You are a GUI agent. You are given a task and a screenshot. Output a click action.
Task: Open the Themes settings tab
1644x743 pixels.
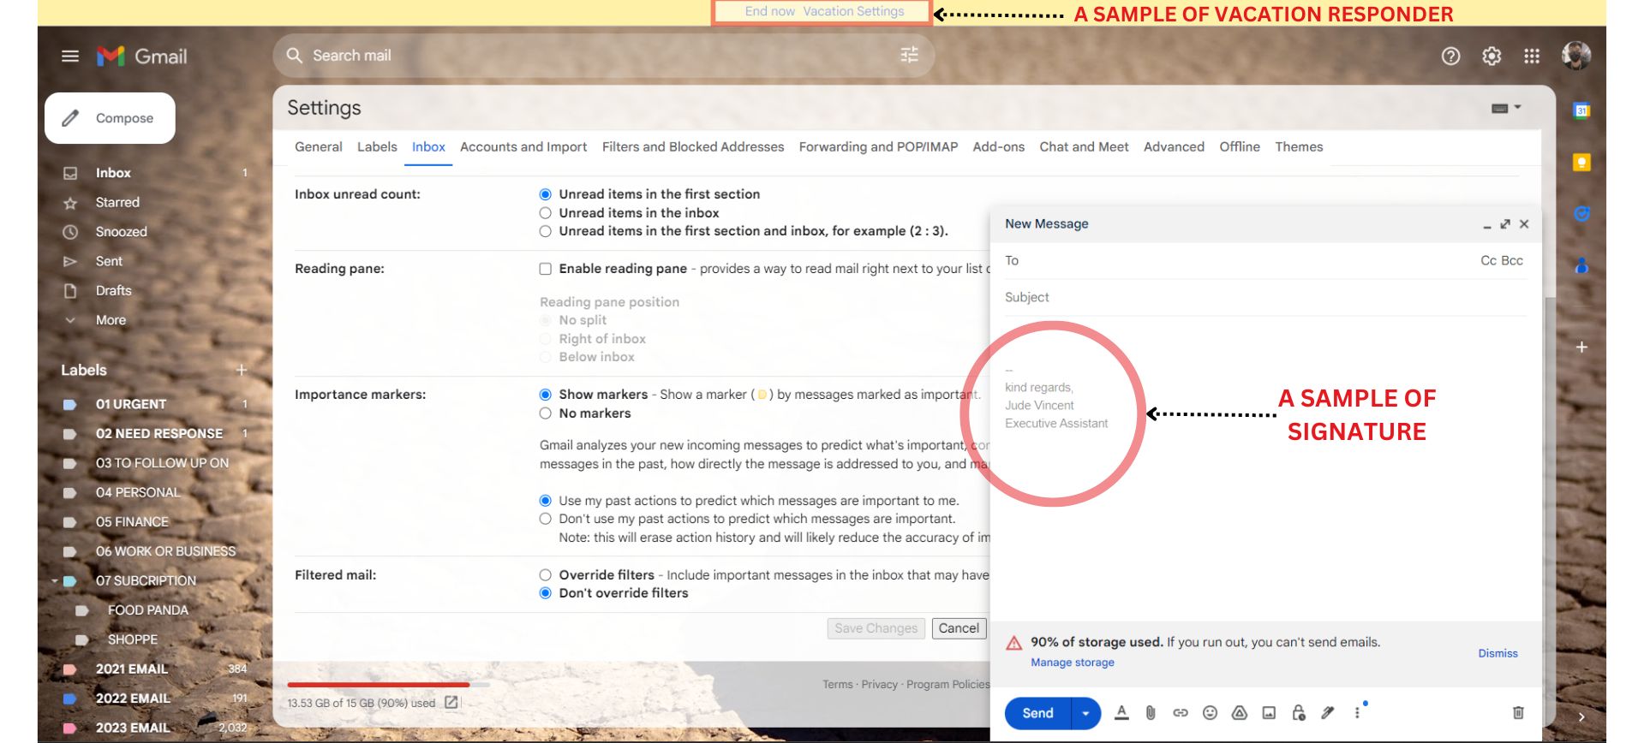tap(1299, 147)
